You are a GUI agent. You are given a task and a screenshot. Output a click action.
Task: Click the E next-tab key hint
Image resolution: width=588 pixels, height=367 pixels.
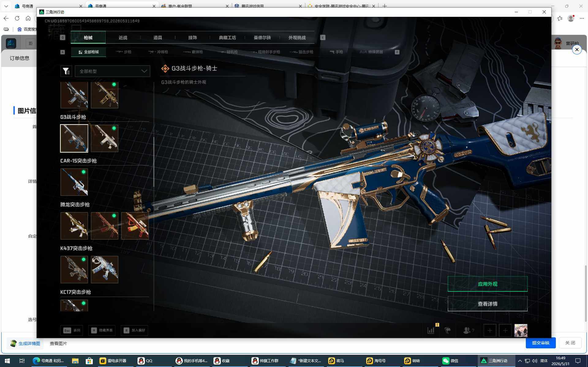pos(322,37)
